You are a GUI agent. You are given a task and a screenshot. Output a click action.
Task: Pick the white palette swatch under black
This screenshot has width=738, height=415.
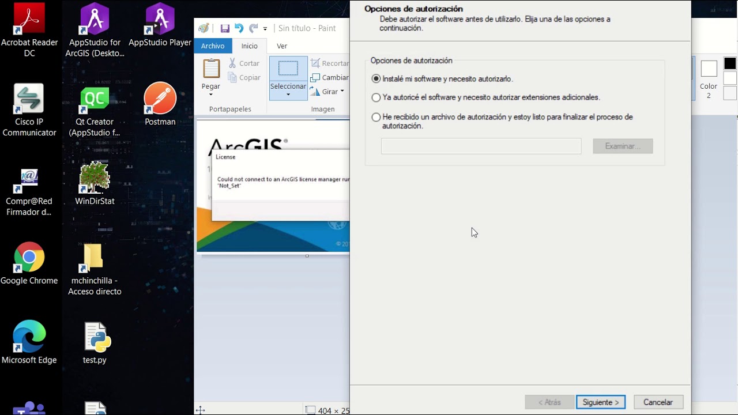730,78
